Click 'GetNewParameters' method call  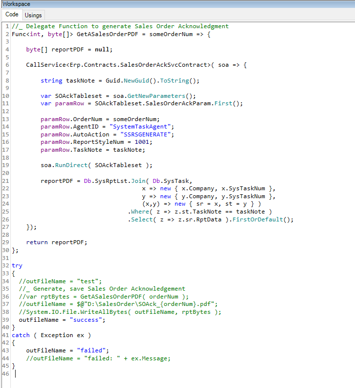(156, 96)
